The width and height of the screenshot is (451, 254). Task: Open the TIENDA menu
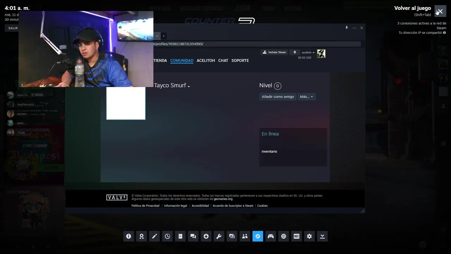pos(160,61)
